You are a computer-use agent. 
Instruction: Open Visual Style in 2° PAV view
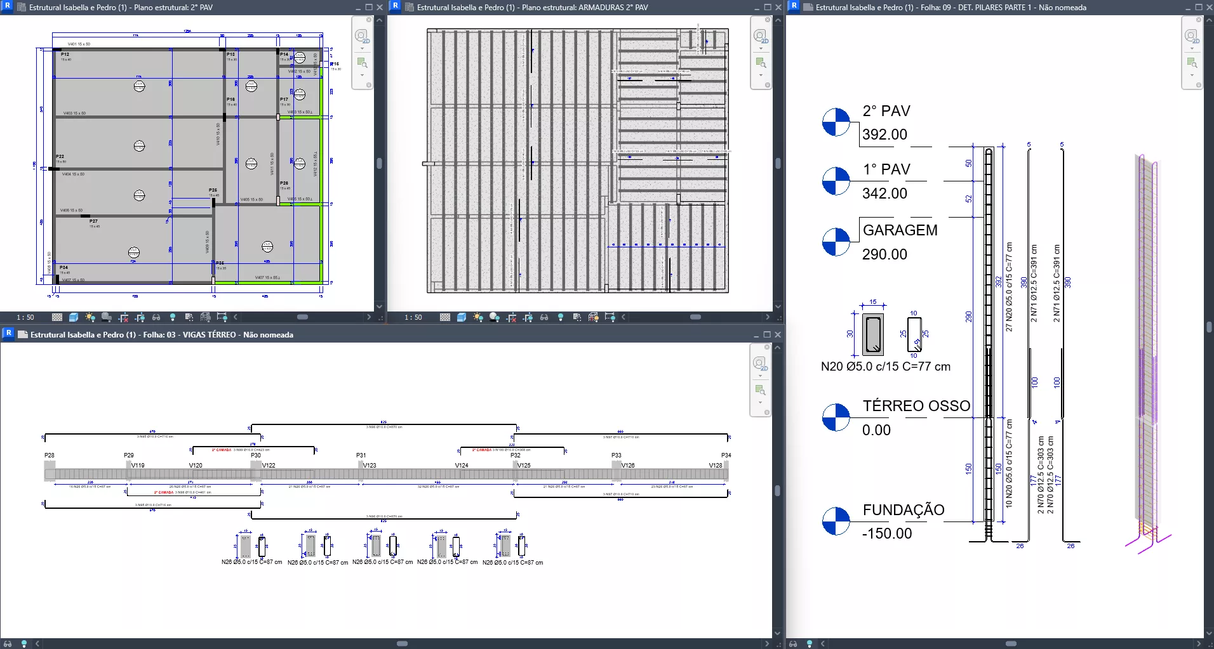(x=74, y=317)
